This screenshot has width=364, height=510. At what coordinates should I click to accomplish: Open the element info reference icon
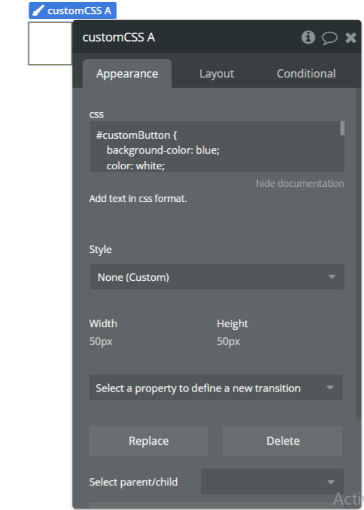click(x=308, y=37)
